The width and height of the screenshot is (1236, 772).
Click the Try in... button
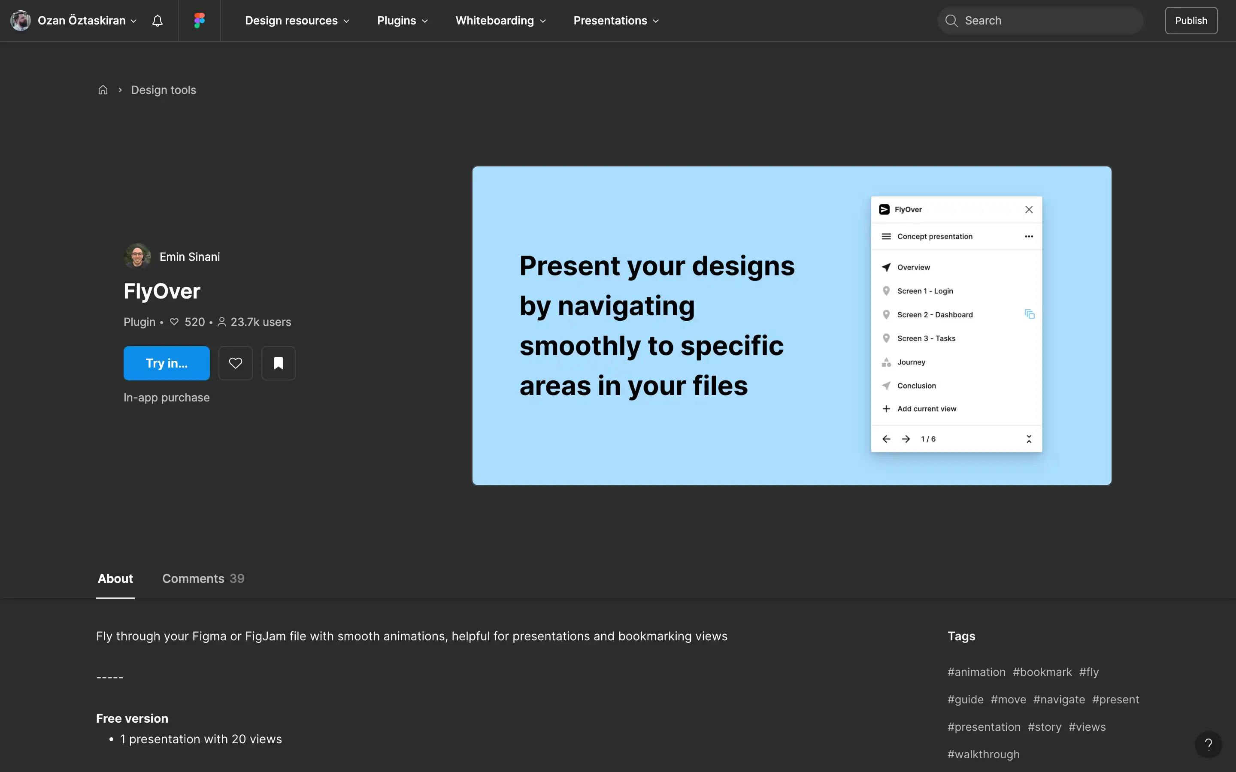tap(167, 363)
